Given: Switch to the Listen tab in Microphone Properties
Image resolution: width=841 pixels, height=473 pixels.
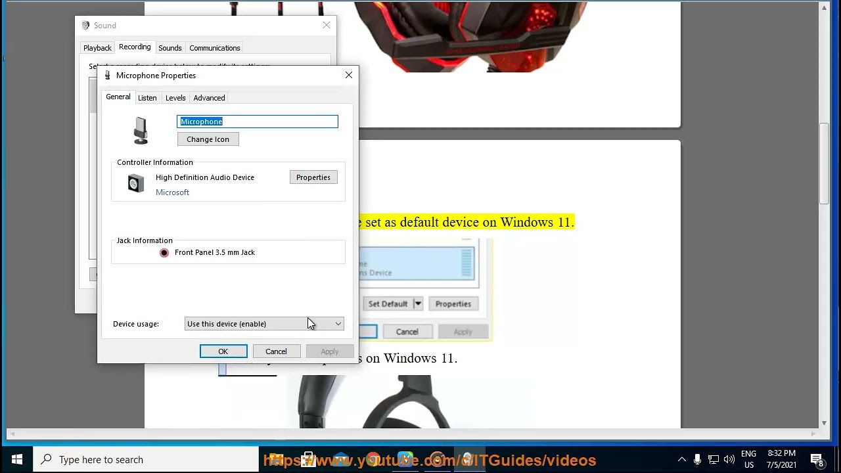Looking at the screenshot, I should [x=147, y=98].
